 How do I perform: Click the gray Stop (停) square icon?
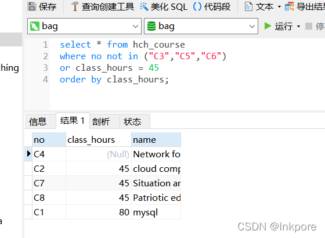point(309,26)
